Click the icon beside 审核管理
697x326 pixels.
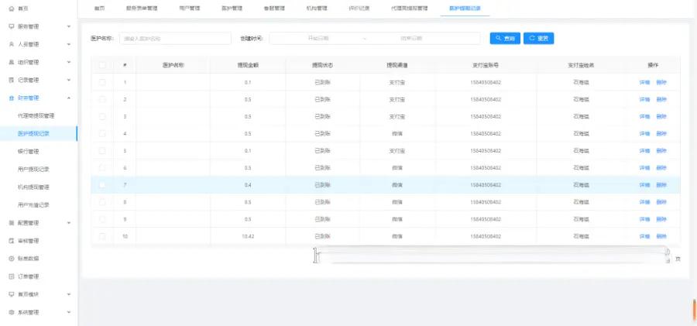tap(12, 241)
